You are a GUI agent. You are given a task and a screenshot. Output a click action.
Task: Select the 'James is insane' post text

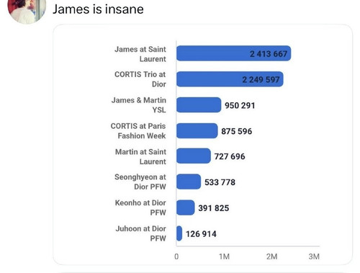98,9
